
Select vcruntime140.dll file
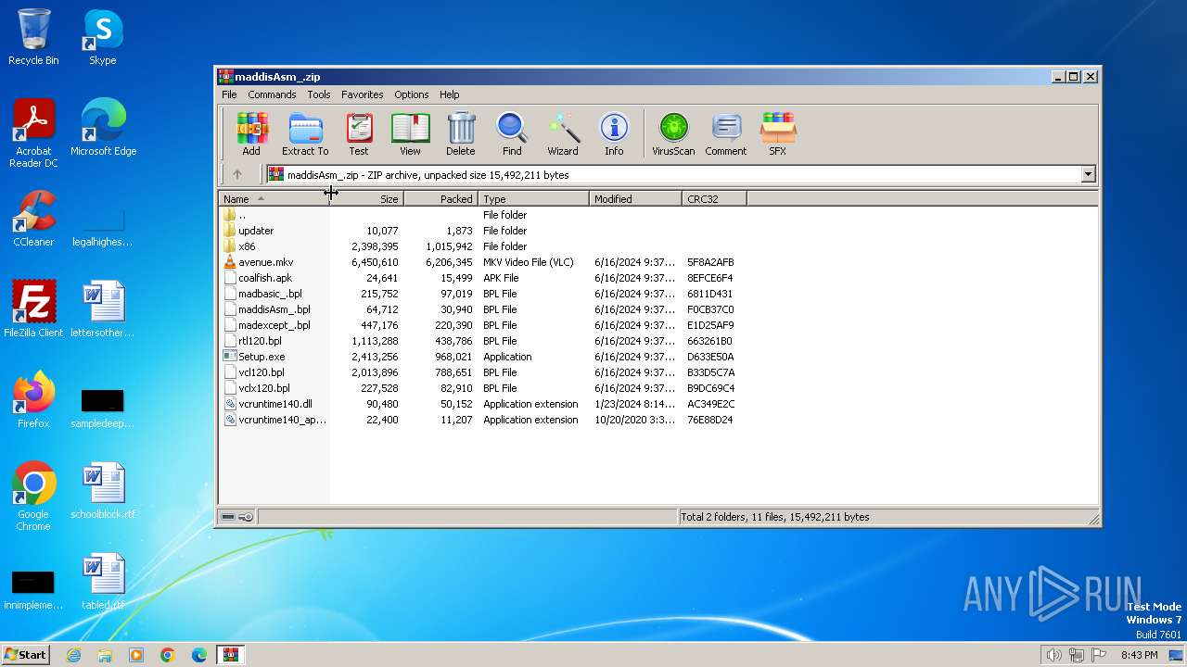pos(482,404)
